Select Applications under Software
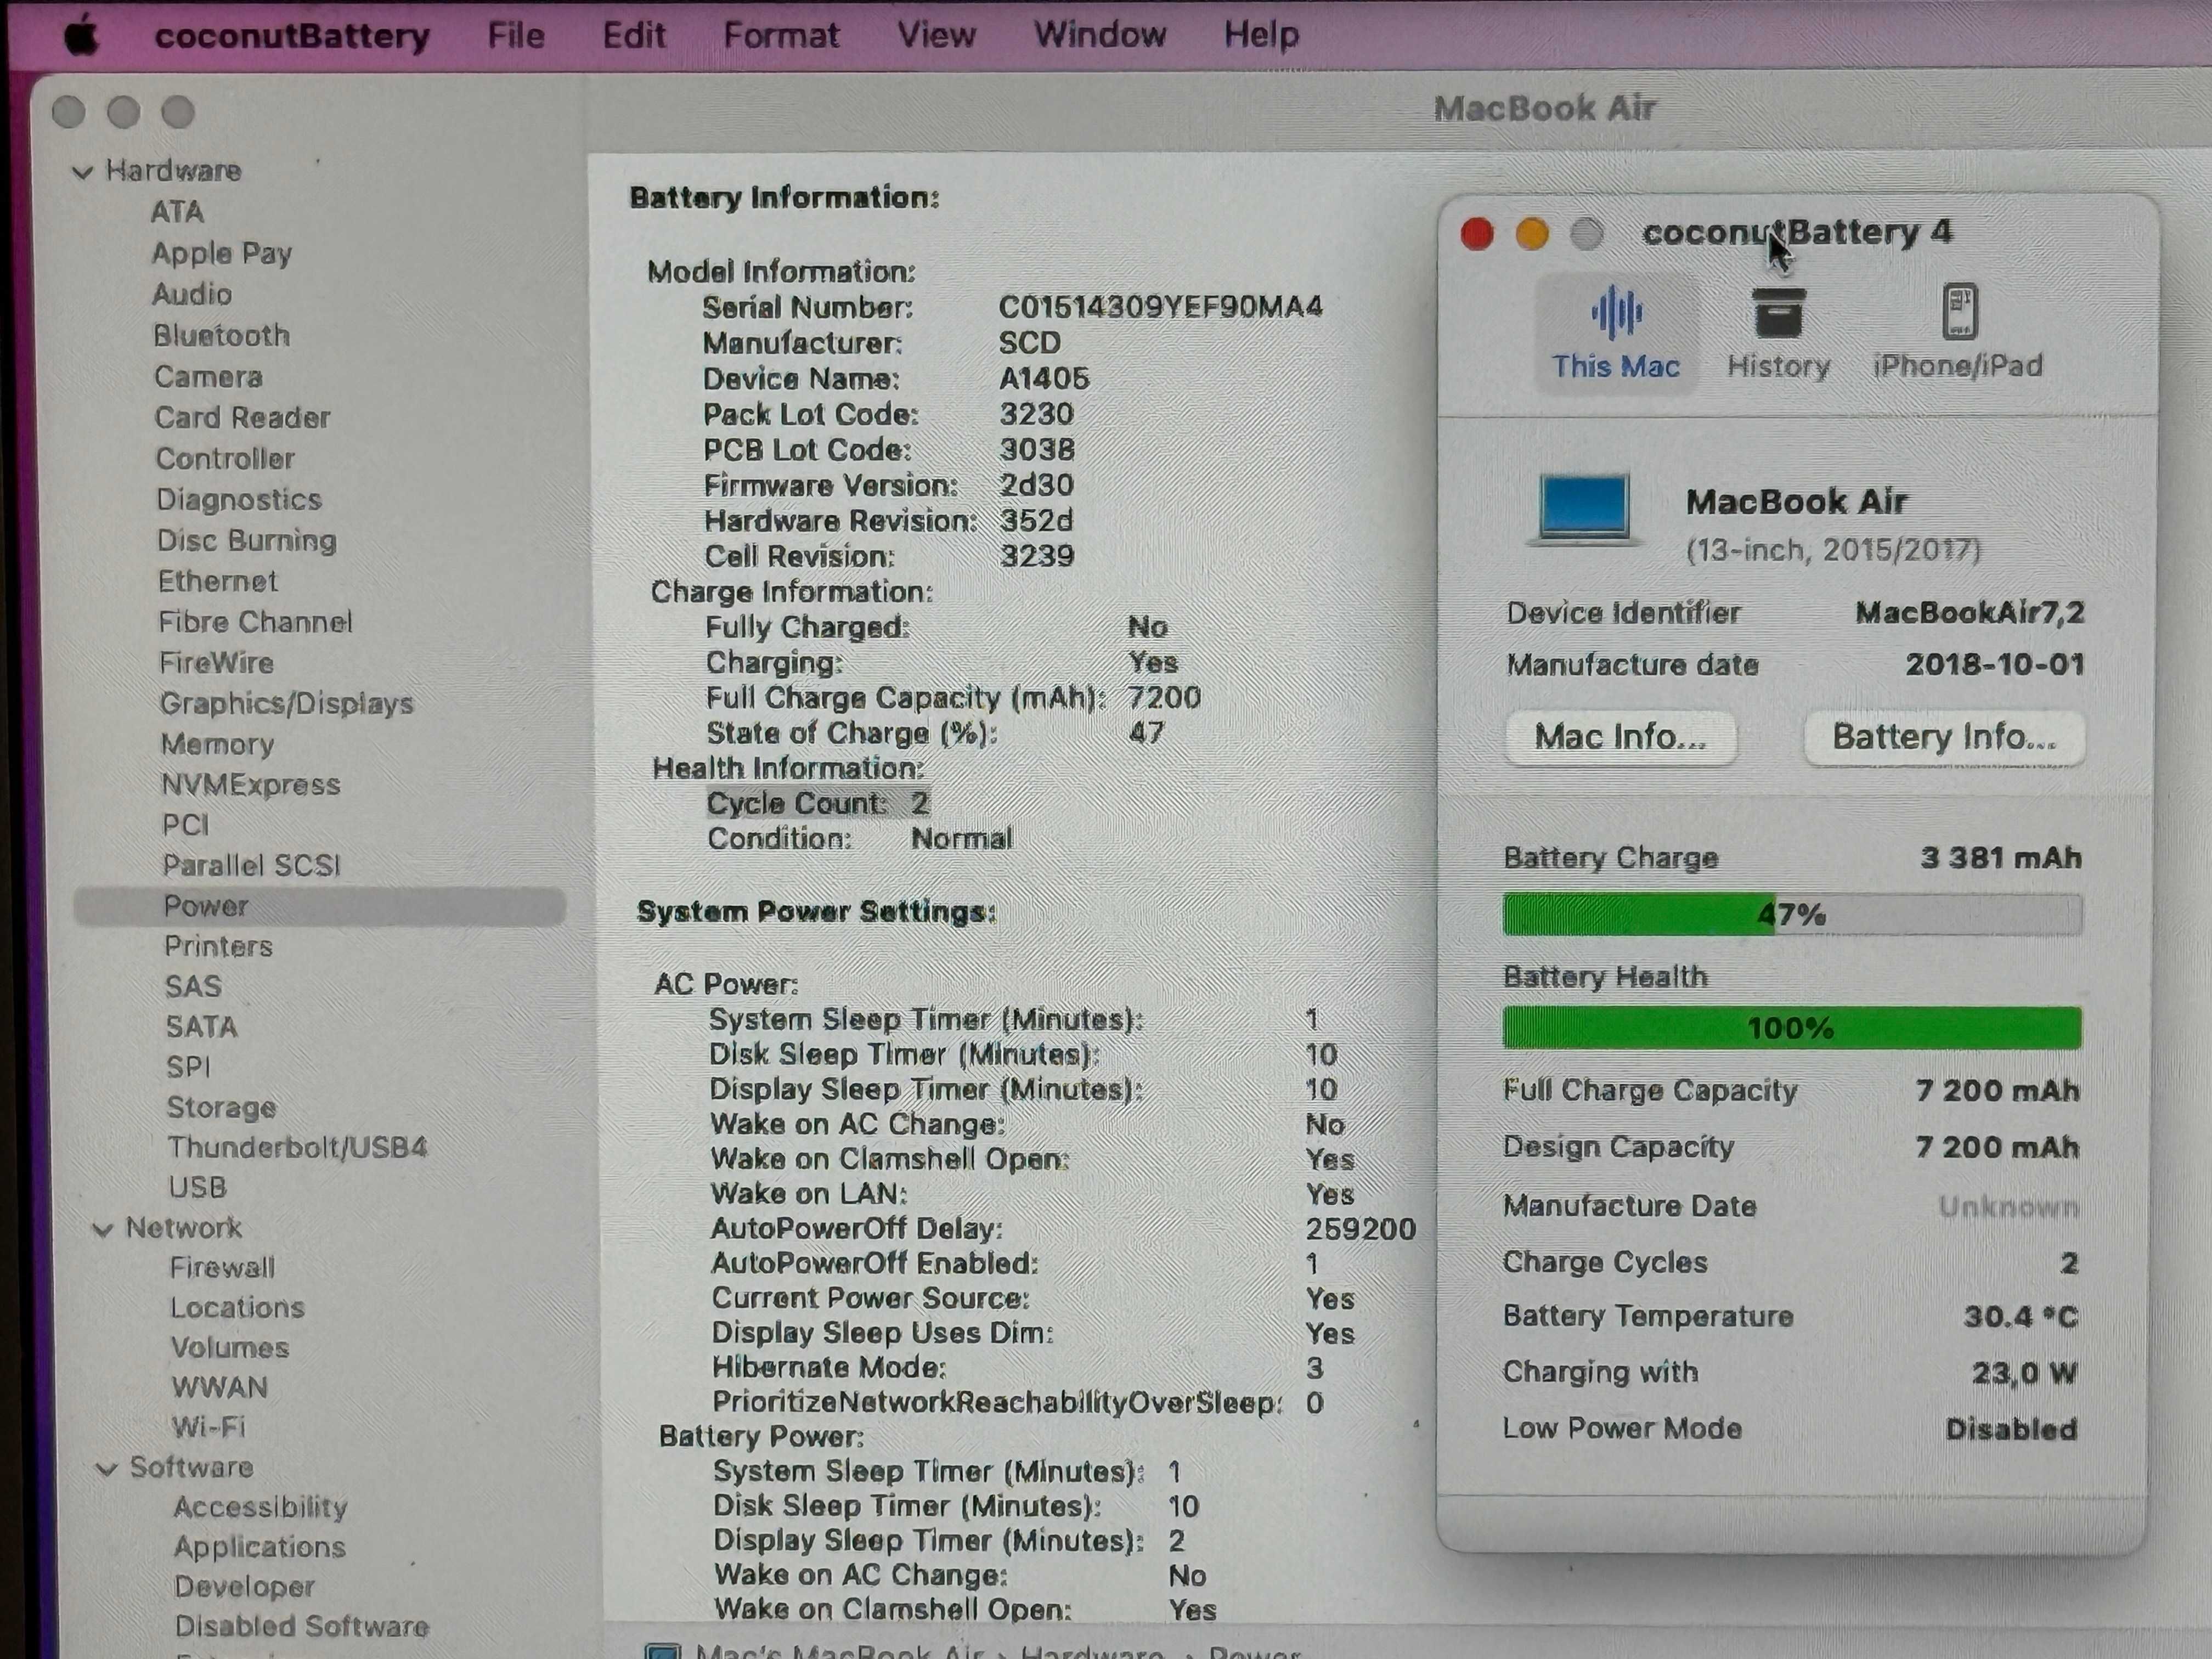The height and width of the screenshot is (1659, 2212). pyautogui.click(x=259, y=1548)
